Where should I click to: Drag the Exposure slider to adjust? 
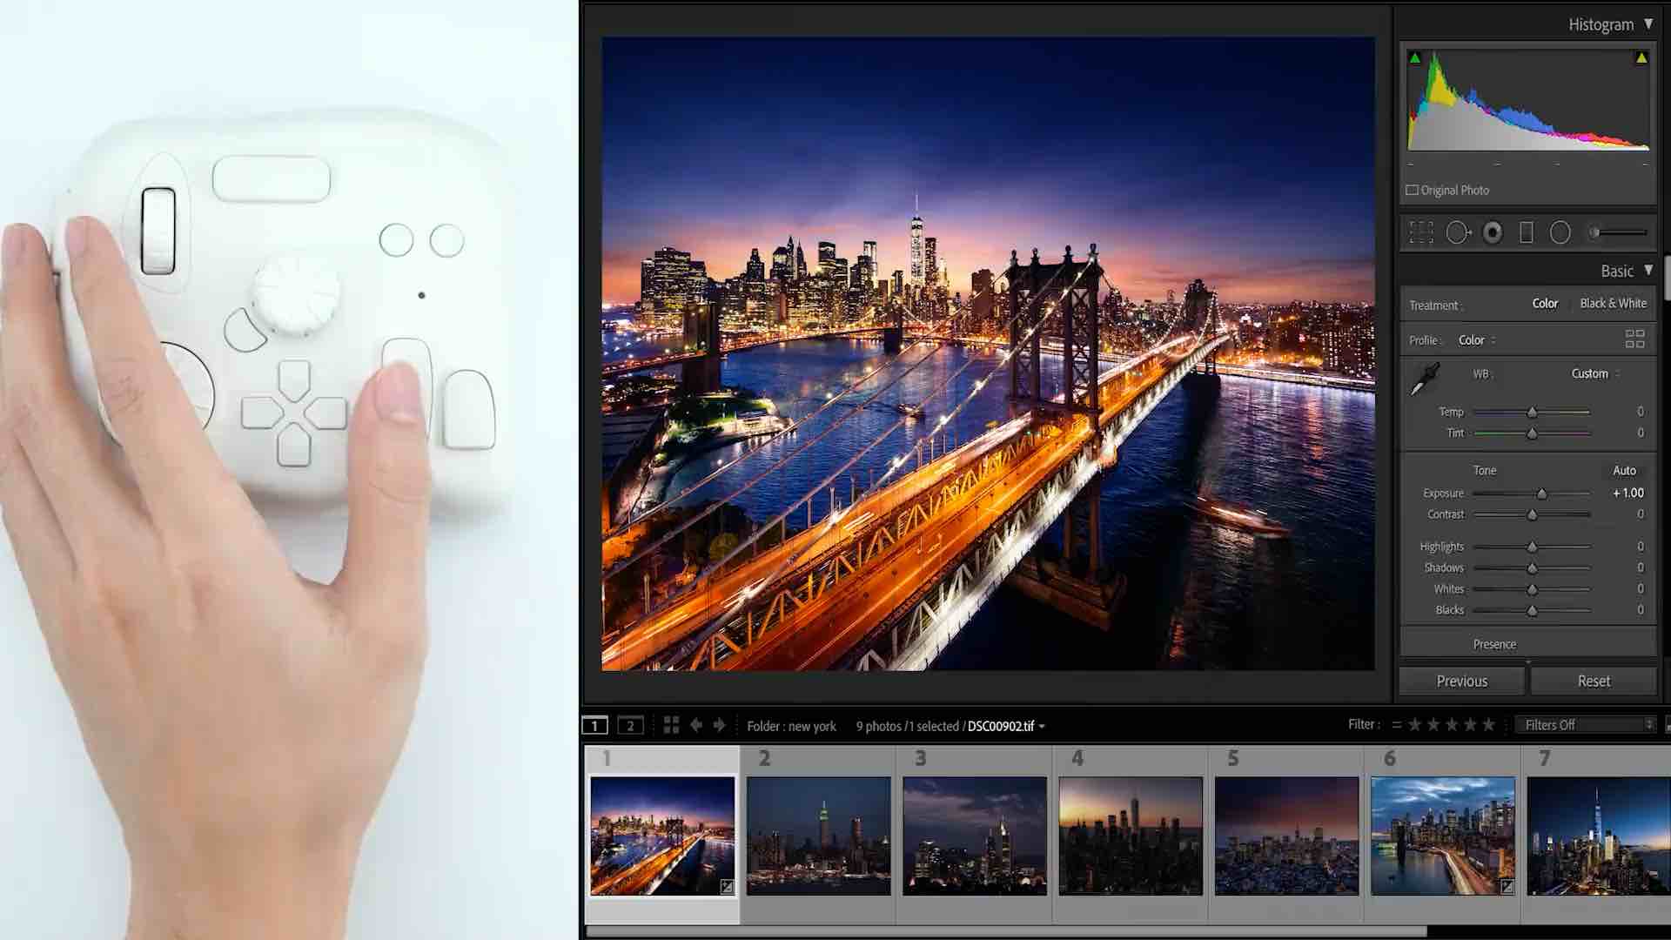[x=1540, y=493]
